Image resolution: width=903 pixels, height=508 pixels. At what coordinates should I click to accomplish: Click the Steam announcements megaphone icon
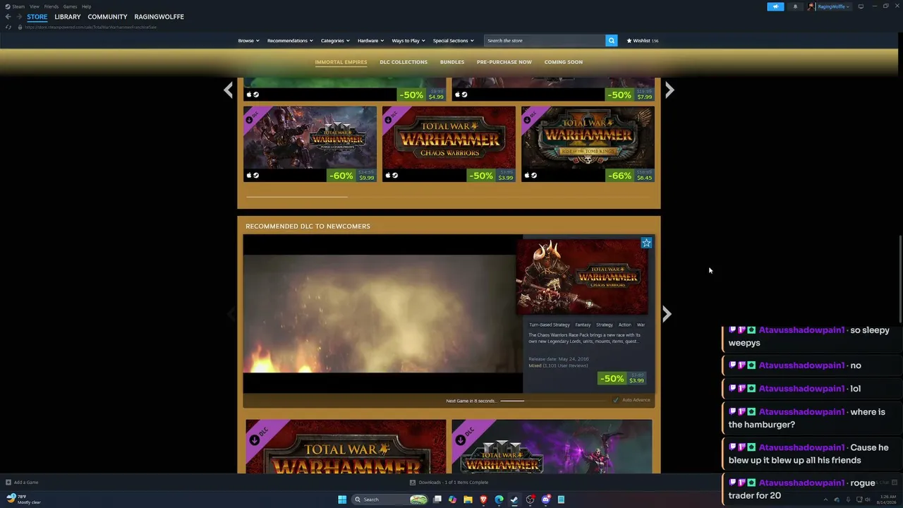pyautogui.click(x=775, y=6)
